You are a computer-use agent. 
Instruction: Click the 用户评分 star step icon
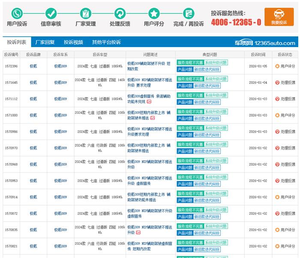click(154, 13)
